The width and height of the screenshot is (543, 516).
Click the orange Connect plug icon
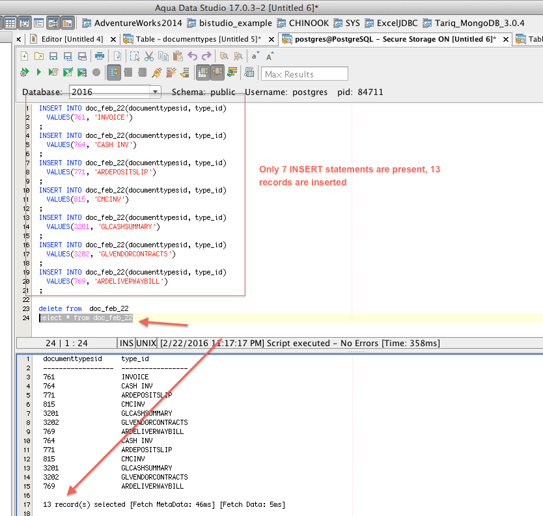pos(156,72)
